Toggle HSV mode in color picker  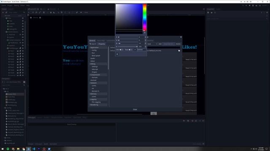click(121, 49)
